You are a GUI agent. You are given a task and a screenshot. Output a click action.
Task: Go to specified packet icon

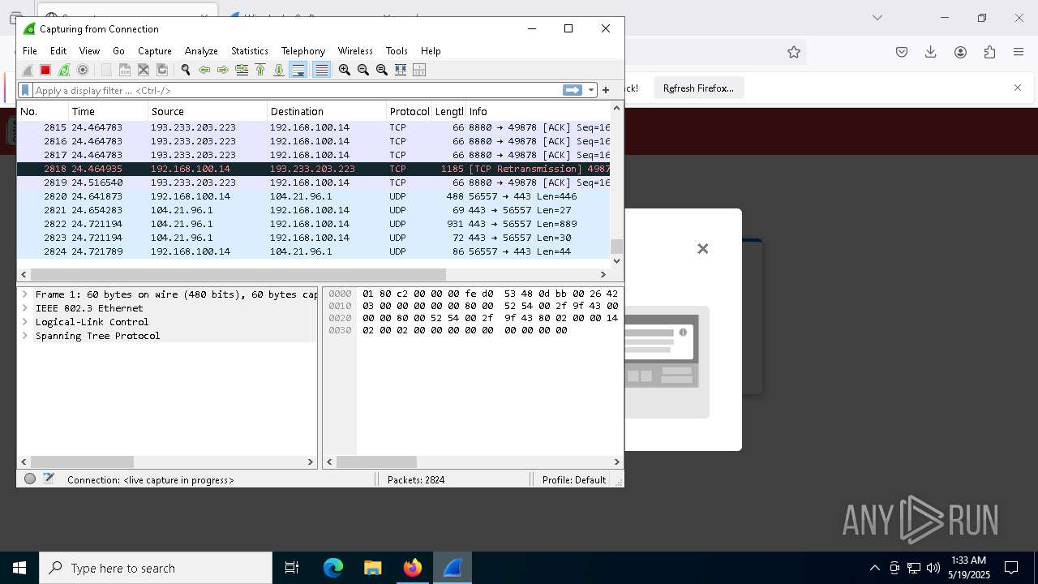[x=242, y=70]
